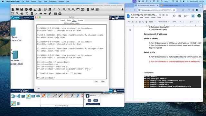Open Physical tab in Switch0 window

(x=62, y=20)
